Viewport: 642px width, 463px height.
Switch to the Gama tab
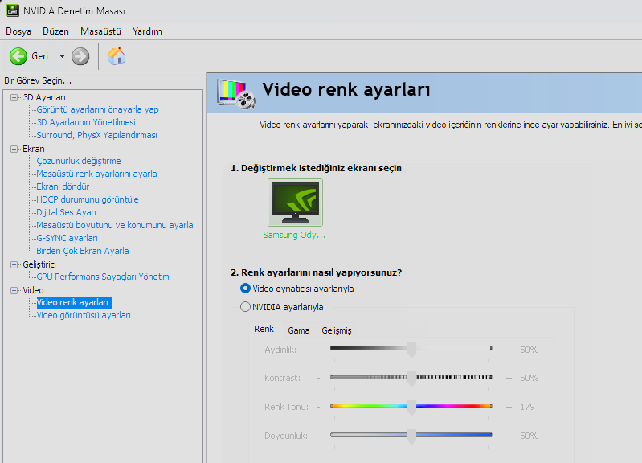point(299,330)
